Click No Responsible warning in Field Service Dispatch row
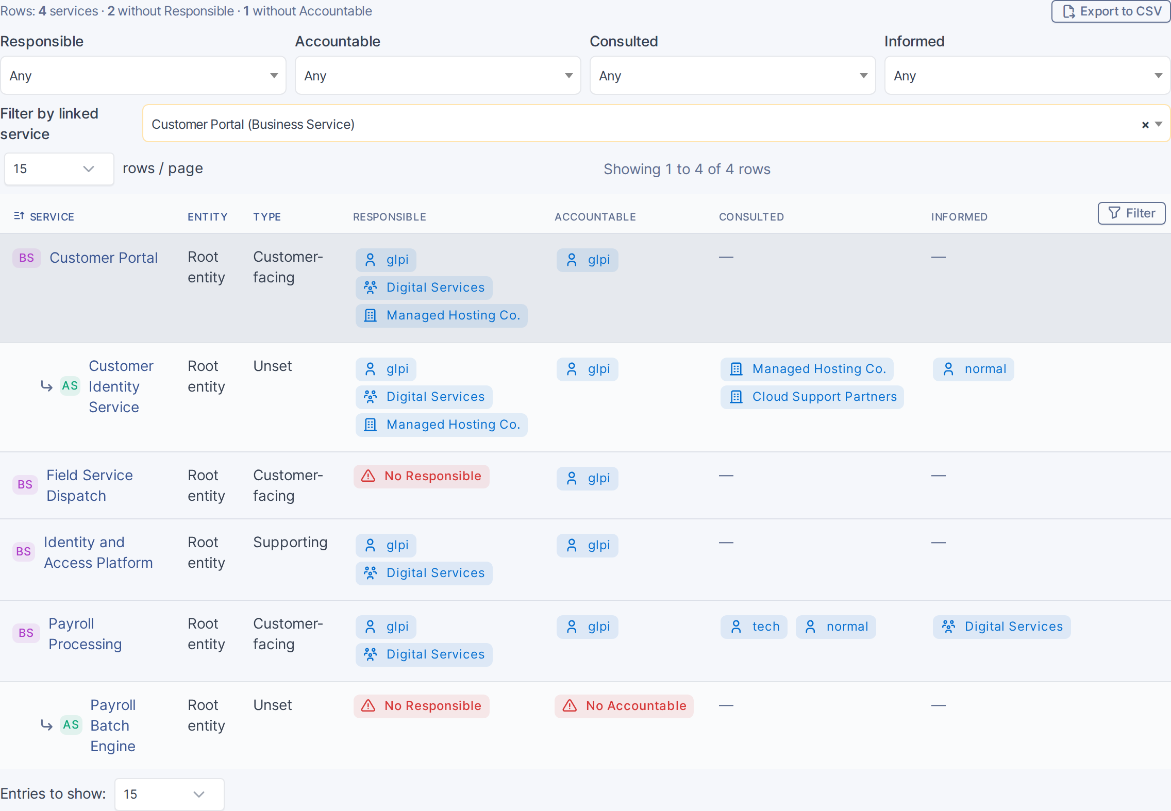The width and height of the screenshot is (1171, 811). pos(421,476)
